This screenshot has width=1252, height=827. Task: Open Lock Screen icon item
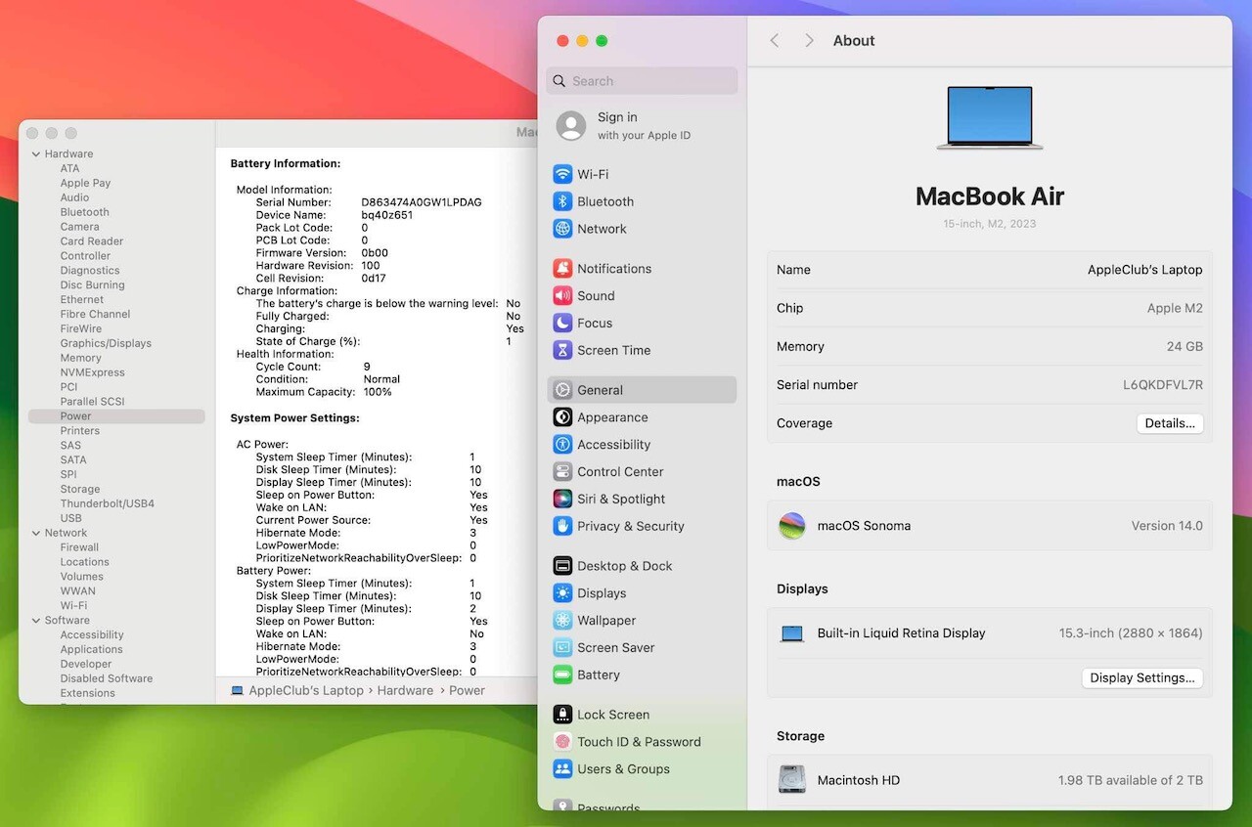(562, 715)
